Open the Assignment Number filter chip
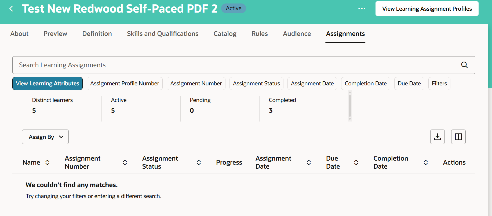This screenshot has height=216, width=492. click(x=196, y=84)
